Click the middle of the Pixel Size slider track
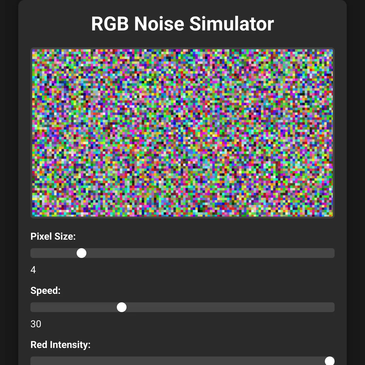The width and height of the screenshot is (365, 365). tap(182, 253)
